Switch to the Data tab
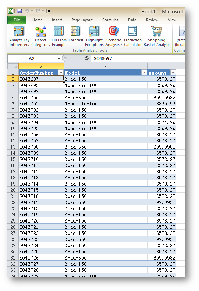199x291 pixels. [x=132, y=20]
